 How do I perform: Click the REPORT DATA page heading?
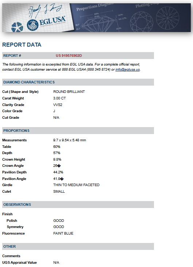[x=22, y=44]
